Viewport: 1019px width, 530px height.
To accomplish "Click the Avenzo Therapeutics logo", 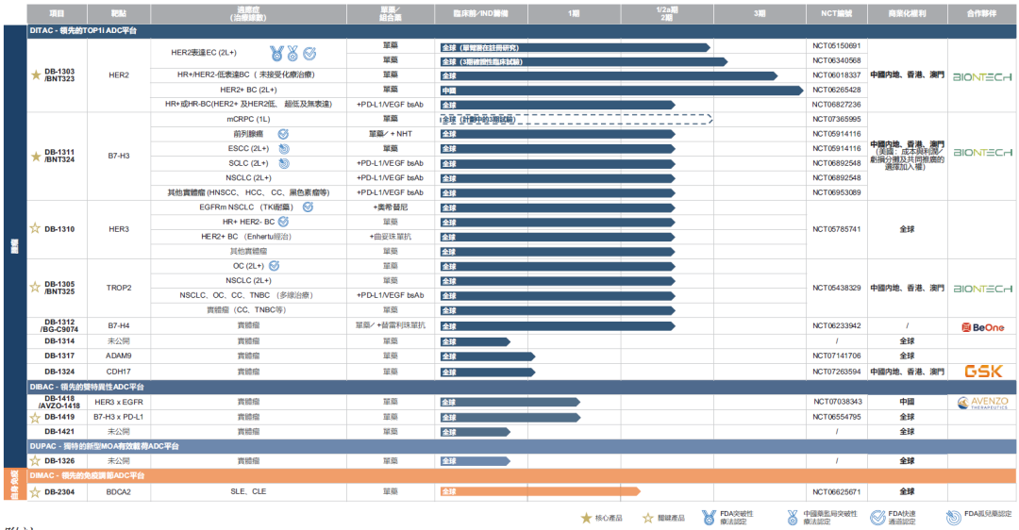I will click(982, 403).
